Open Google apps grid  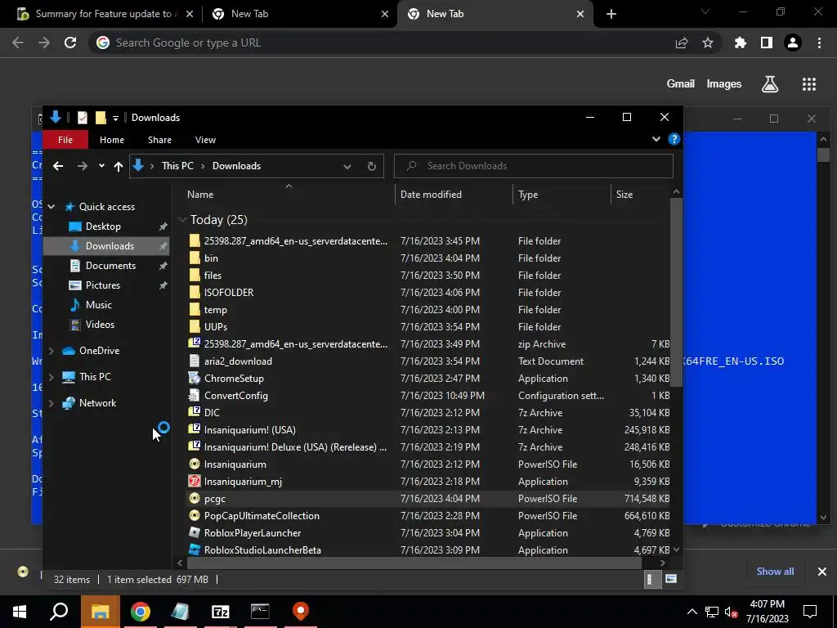click(808, 84)
